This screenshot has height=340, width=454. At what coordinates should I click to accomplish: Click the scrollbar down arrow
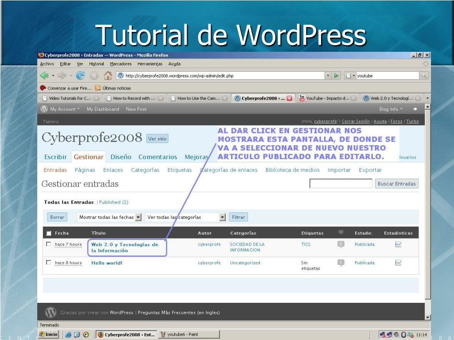click(427, 317)
